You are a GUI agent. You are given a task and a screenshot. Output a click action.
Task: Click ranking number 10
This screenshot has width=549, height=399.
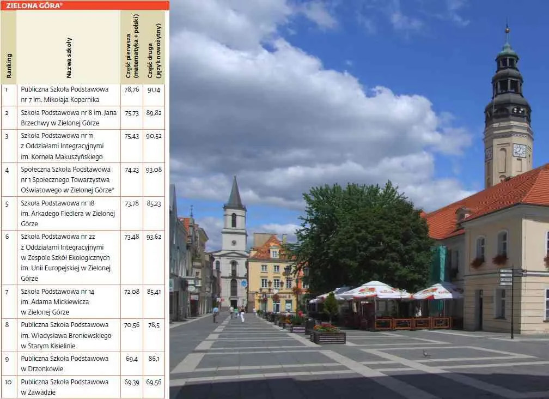[x=8, y=383]
